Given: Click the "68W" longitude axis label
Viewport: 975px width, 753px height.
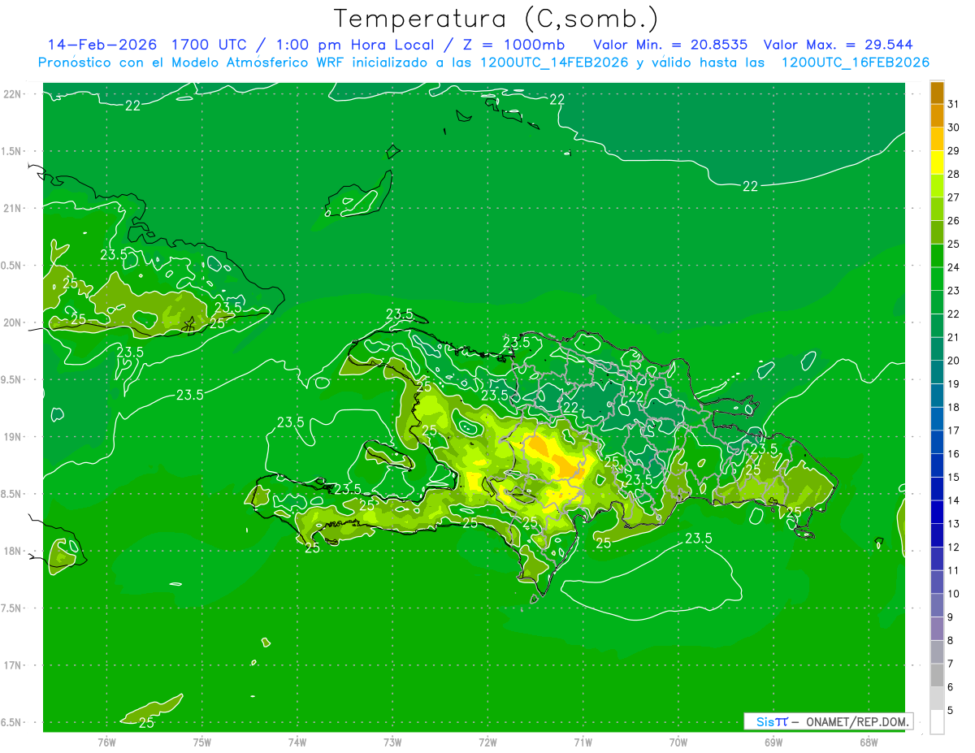Looking at the screenshot, I should coord(869,742).
